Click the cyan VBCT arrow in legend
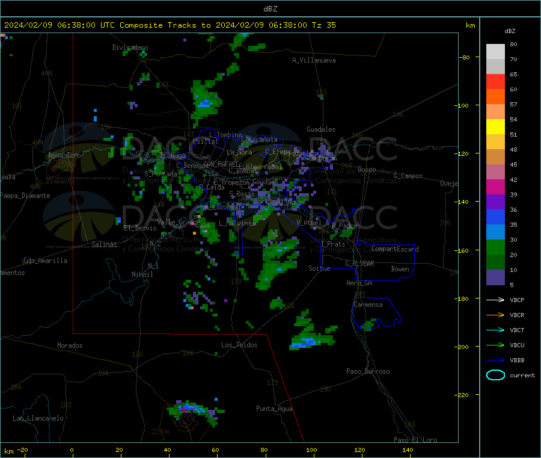 click(x=495, y=330)
